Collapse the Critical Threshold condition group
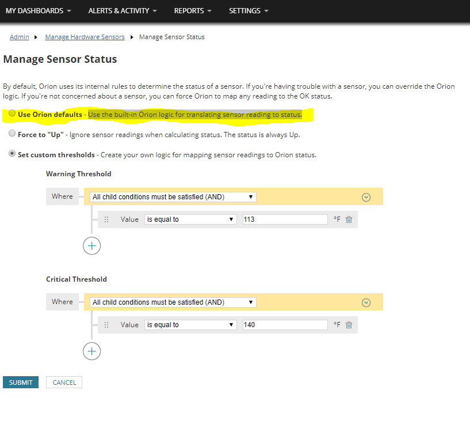The height and width of the screenshot is (428, 470). (366, 302)
